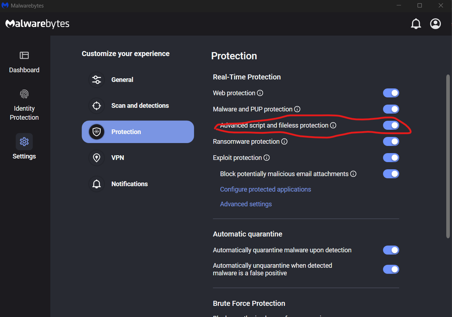Viewport: 452px width, 317px height.
Task: Toggle Ransomware protection off
Action: (x=391, y=142)
